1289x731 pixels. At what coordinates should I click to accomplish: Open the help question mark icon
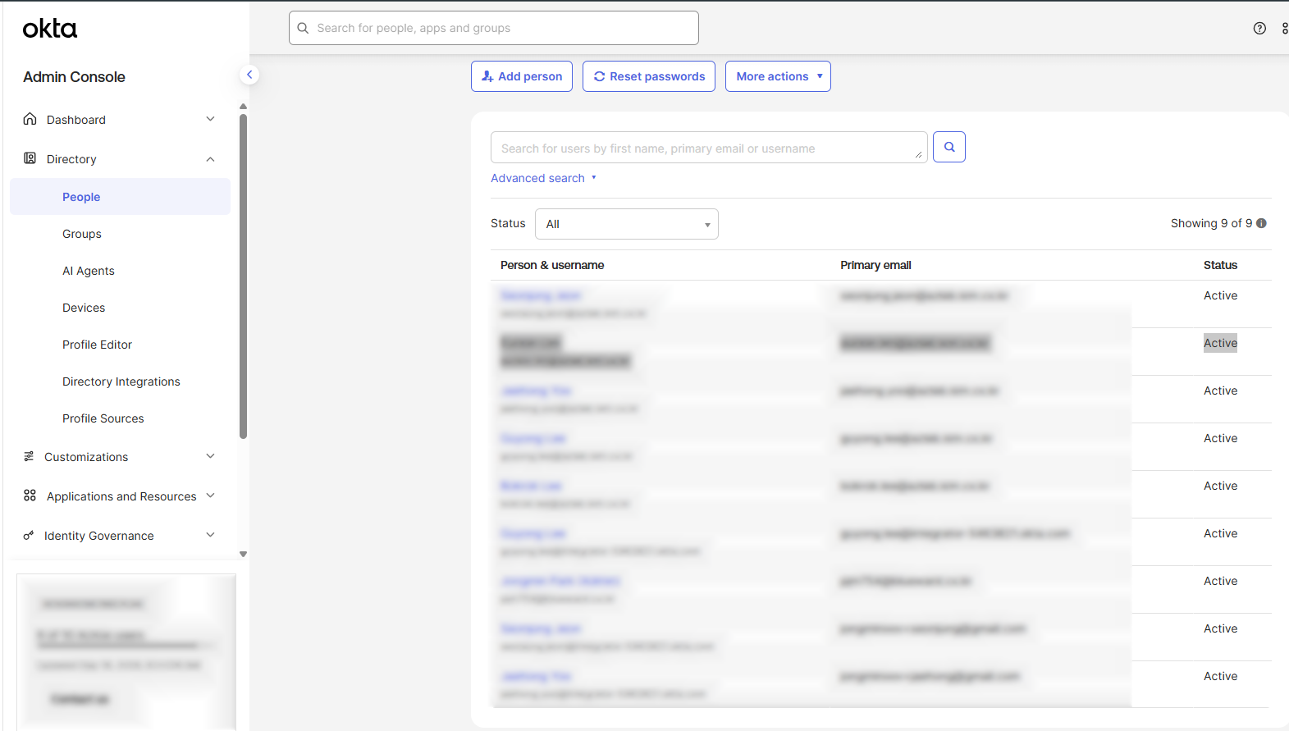click(1259, 28)
